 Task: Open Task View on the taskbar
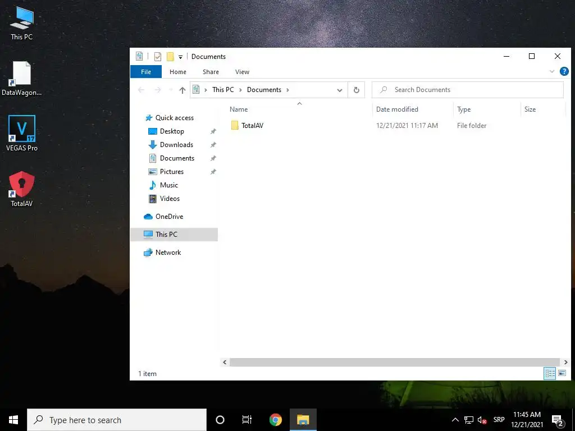(x=247, y=420)
